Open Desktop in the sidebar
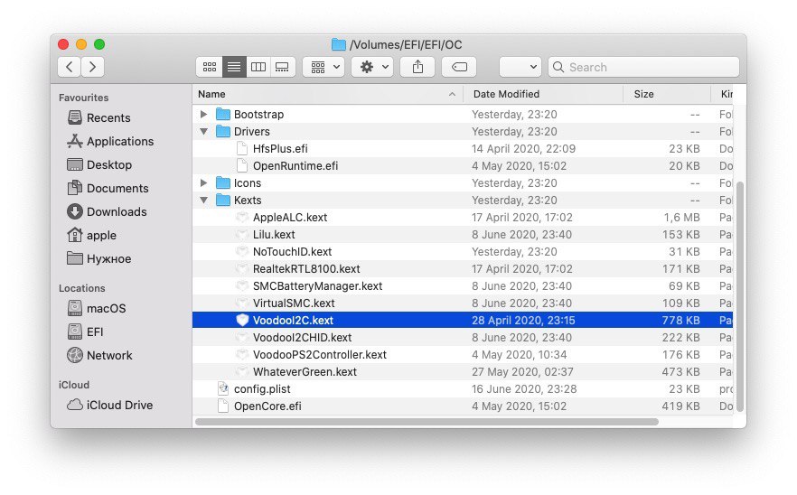This screenshot has width=797, height=495. (x=99, y=164)
